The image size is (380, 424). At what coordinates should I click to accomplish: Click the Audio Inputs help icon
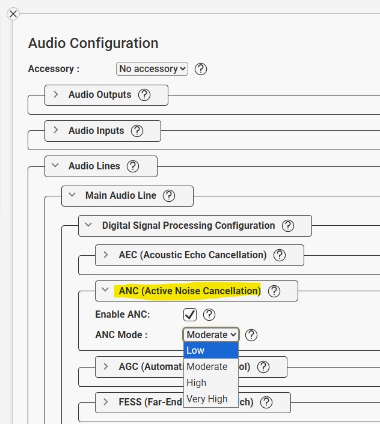point(137,130)
